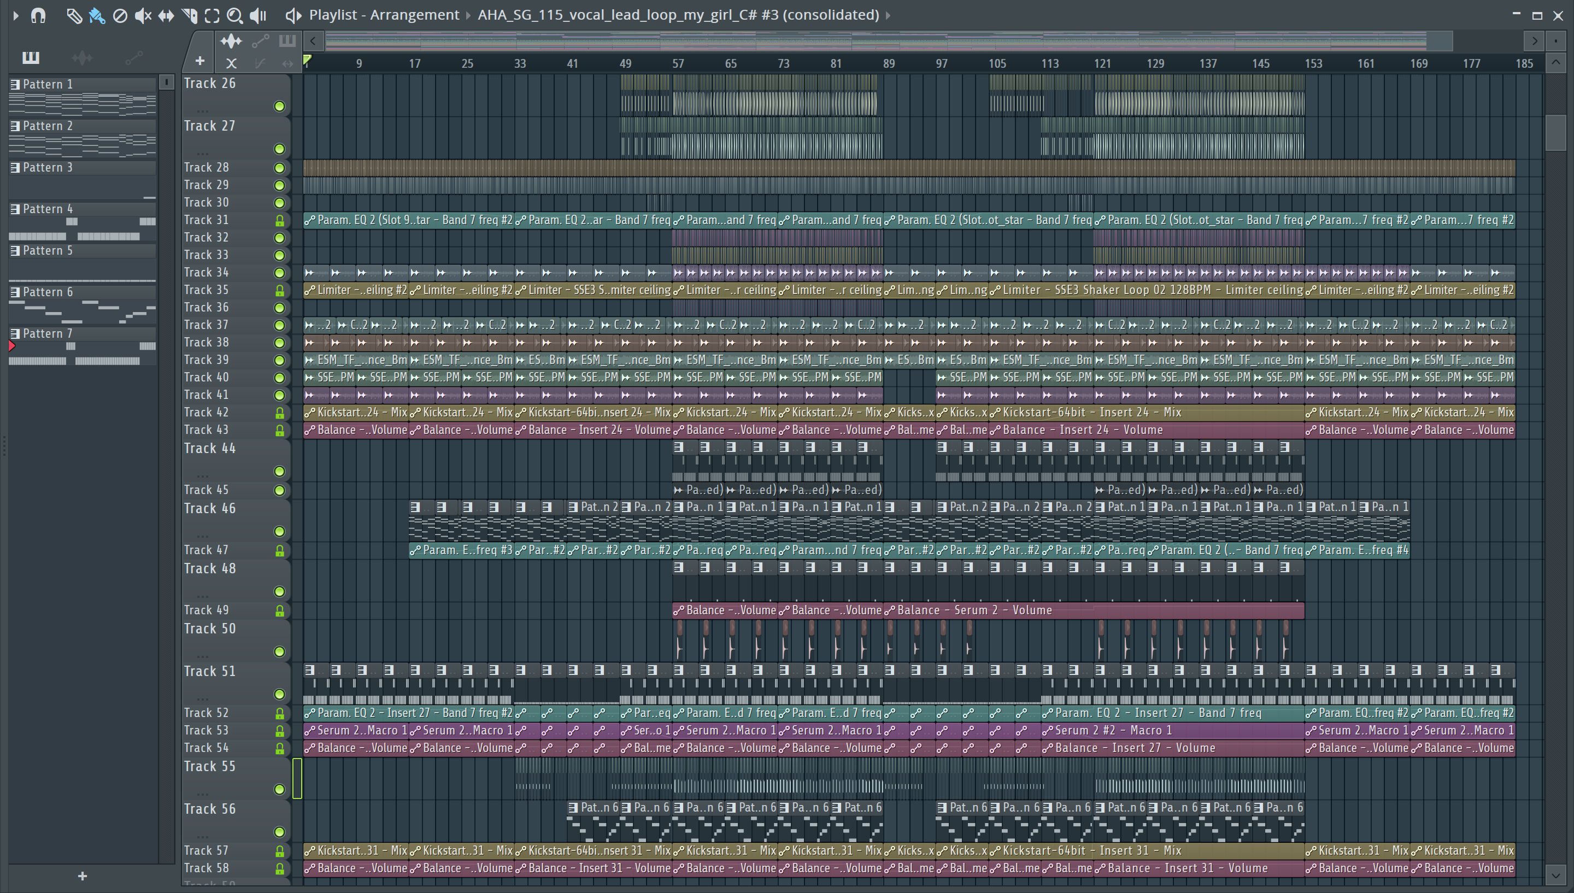
Task: Show automation clips in the picker panel
Action: tap(134, 57)
